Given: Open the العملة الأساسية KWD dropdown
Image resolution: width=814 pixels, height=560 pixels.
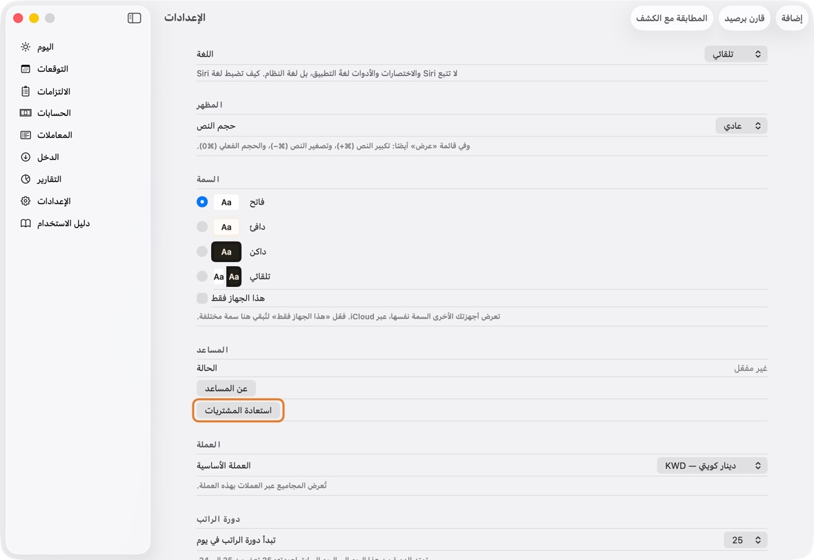Looking at the screenshot, I should click(x=712, y=466).
